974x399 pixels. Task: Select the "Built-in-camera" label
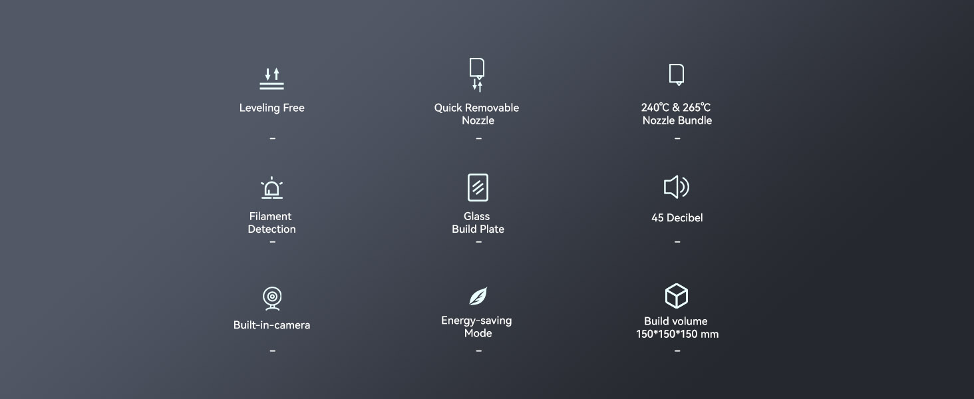(271, 325)
